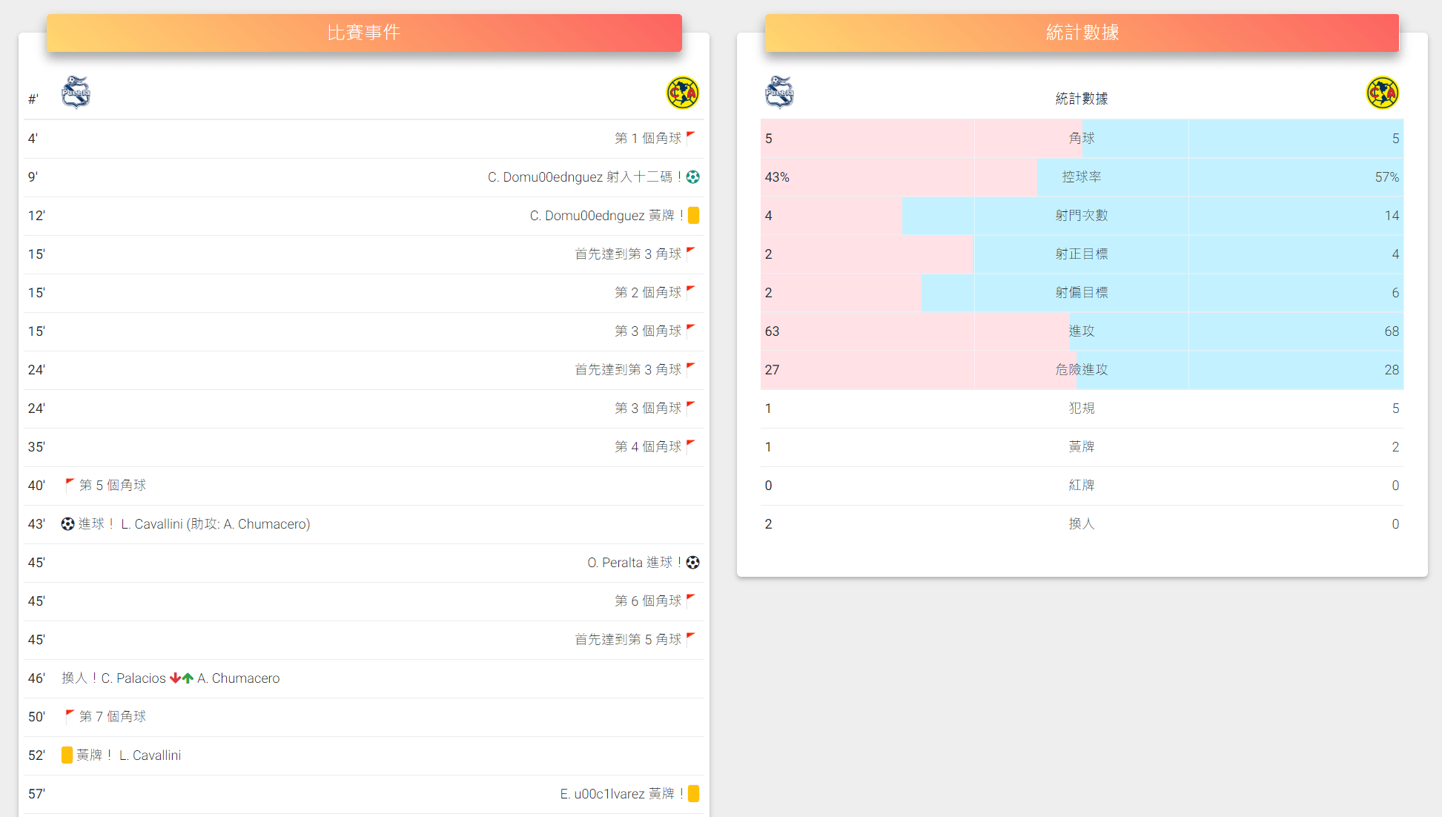Select the 危險進攻 statistics row
This screenshot has width=1442, height=817.
pyautogui.click(x=1081, y=369)
